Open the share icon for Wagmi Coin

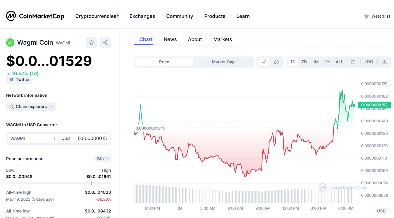coord(105,42)
